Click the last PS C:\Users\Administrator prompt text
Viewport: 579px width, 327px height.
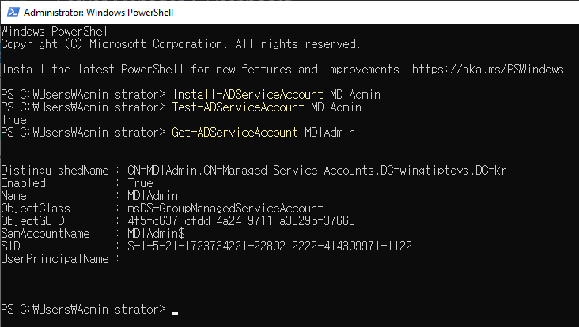click(x=84, y=309)
